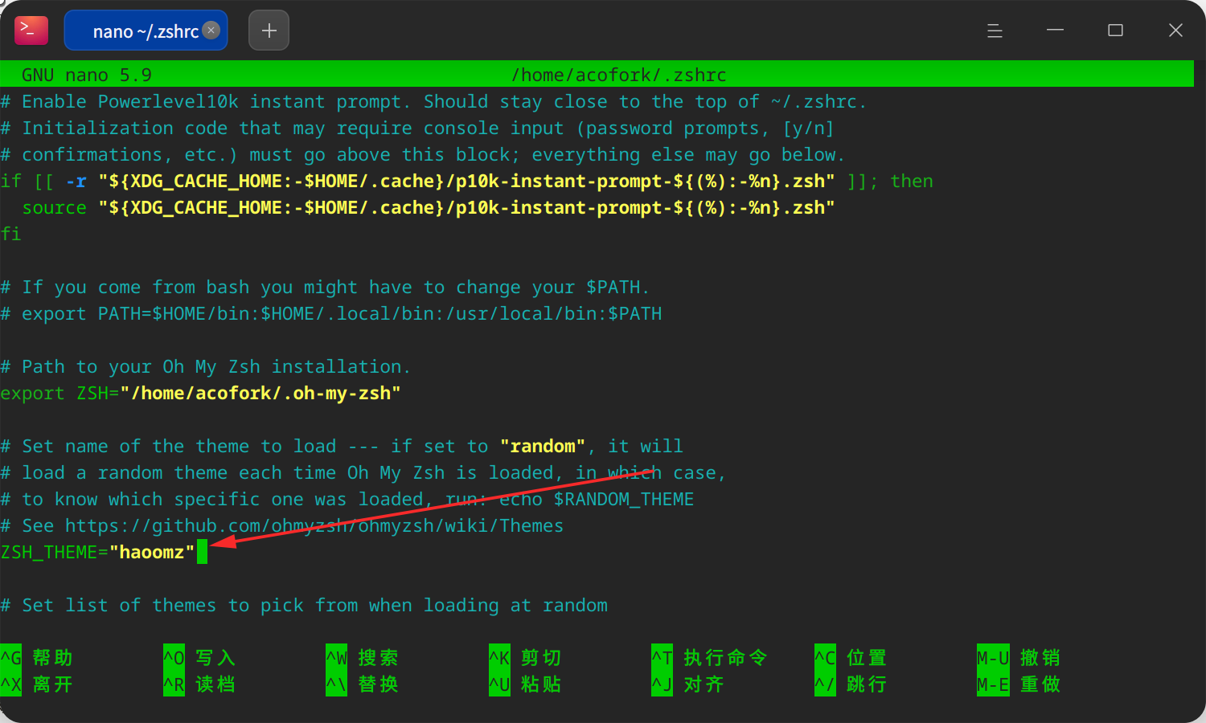Click the ^C 位置 position shortcut
The image size is (1206, 723).
[x=851, y=657]
